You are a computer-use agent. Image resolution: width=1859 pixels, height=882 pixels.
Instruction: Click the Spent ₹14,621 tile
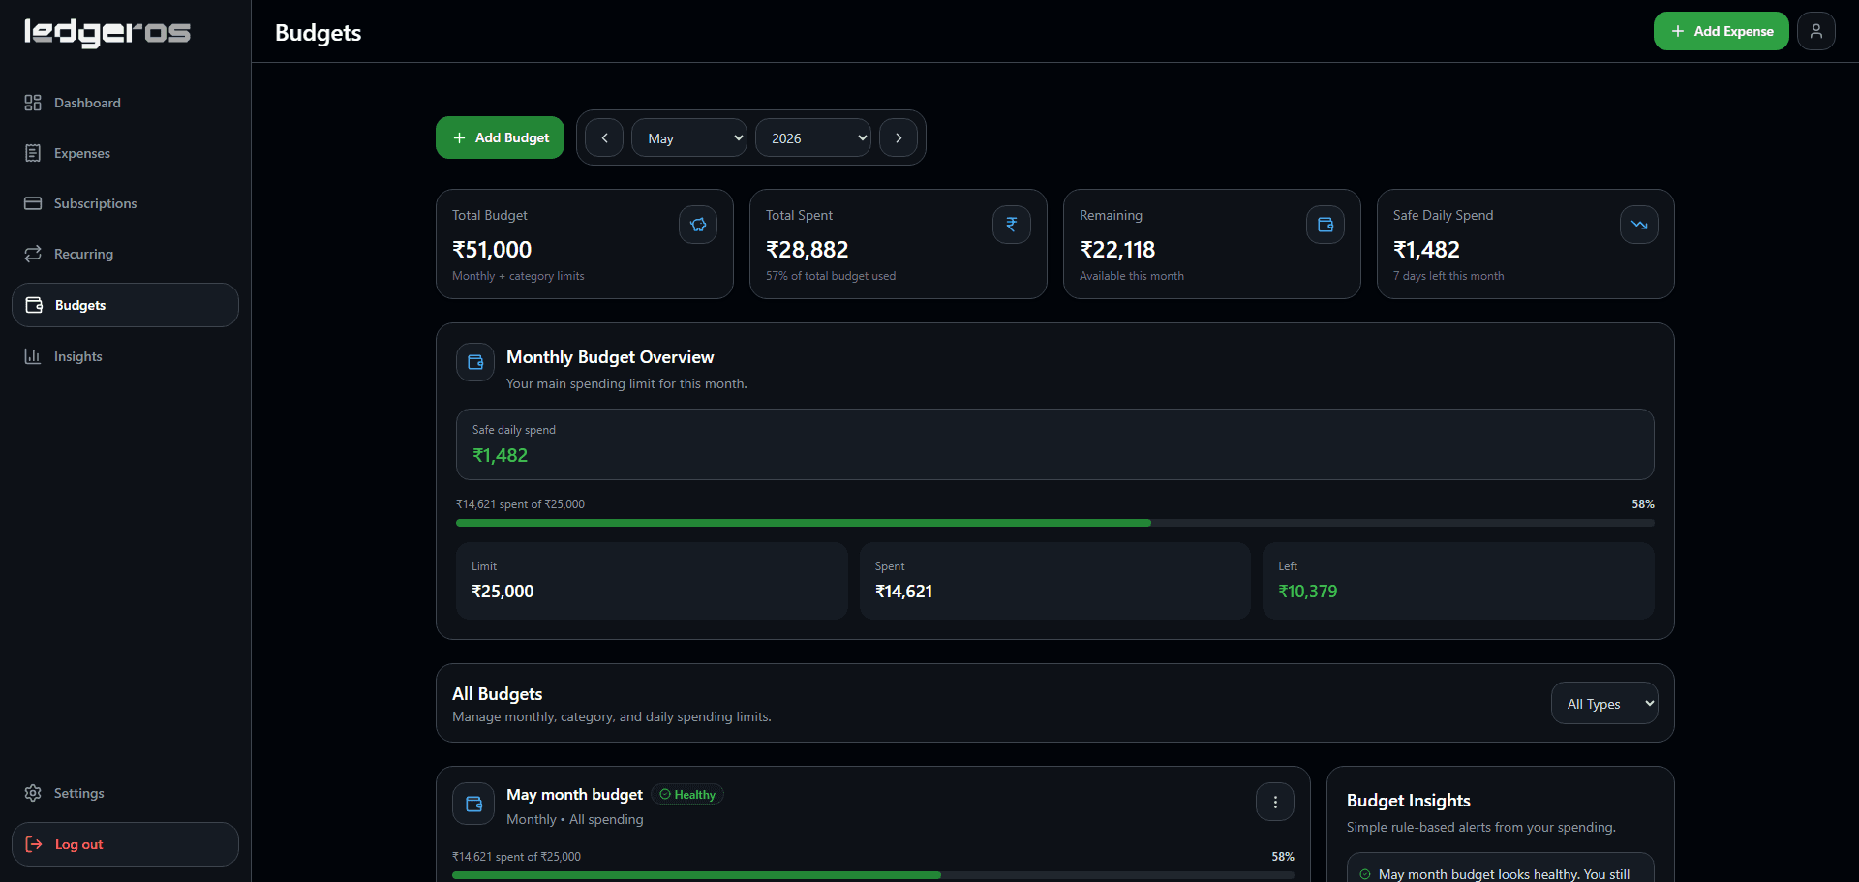1055,581
